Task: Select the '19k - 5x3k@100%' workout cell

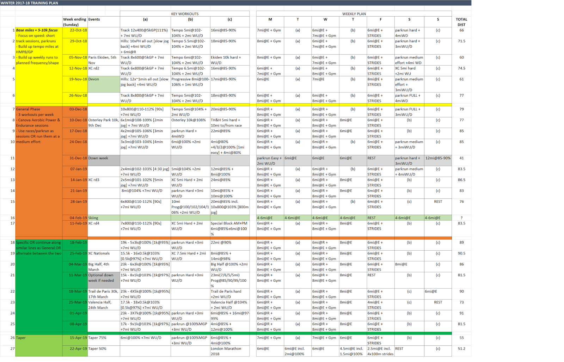Action: click(x=145, y=245)
